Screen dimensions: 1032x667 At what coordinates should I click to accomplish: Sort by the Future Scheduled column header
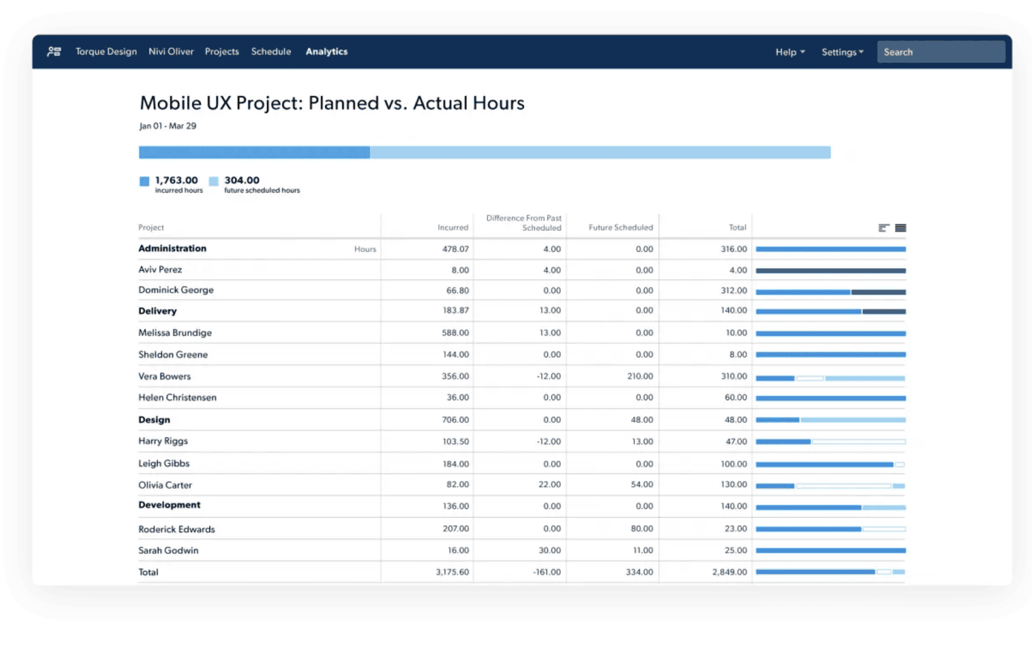(x=620, y=228)
